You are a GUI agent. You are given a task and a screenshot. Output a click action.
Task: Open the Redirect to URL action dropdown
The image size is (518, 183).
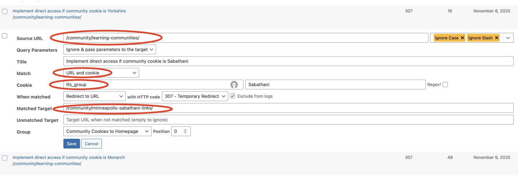(x=94, y=96)
